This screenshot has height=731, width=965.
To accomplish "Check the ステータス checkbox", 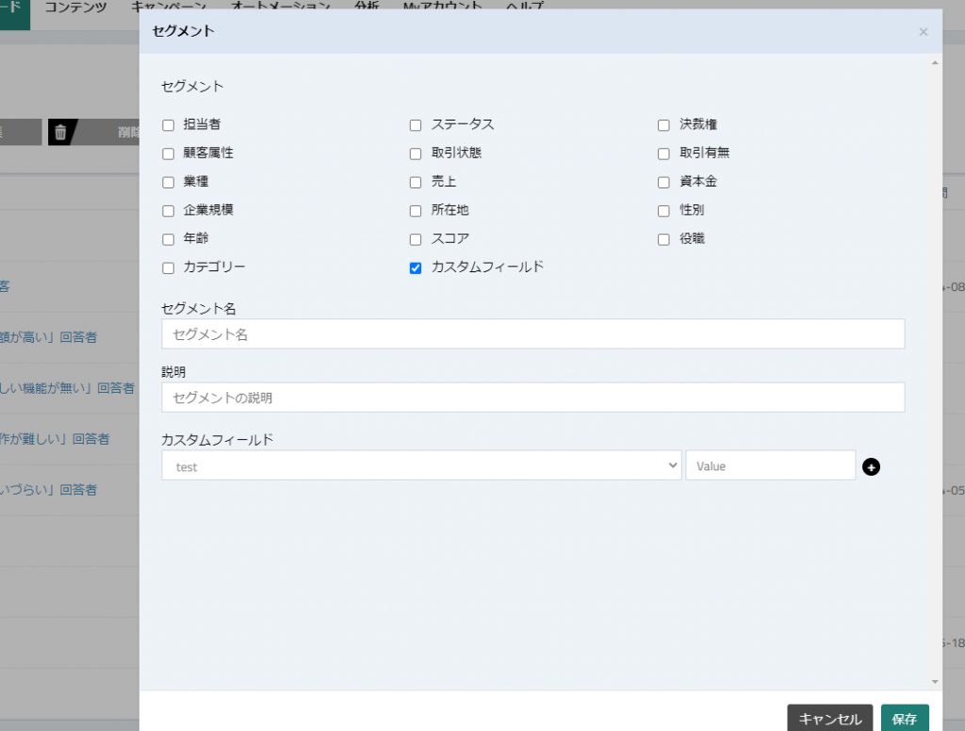I will pyautogui.click(x=416, y=125).
